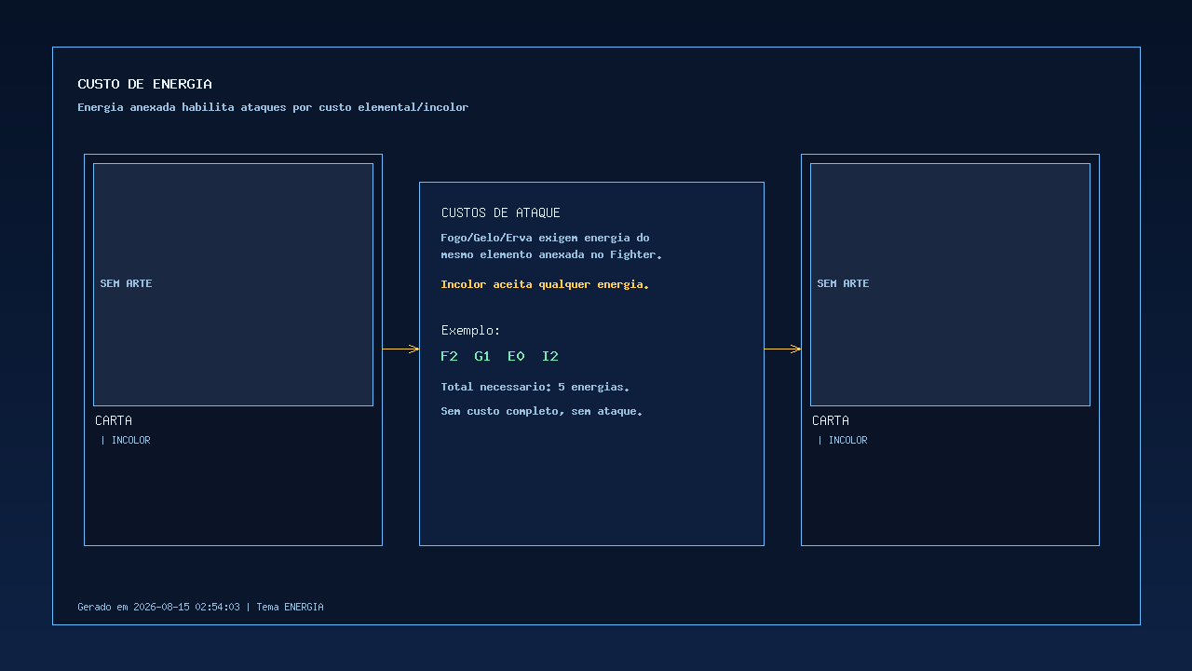This screenshot has height=671, width=1192.
Task: Click the arrow from left card to center panel
Action: [x=400, y=349]
